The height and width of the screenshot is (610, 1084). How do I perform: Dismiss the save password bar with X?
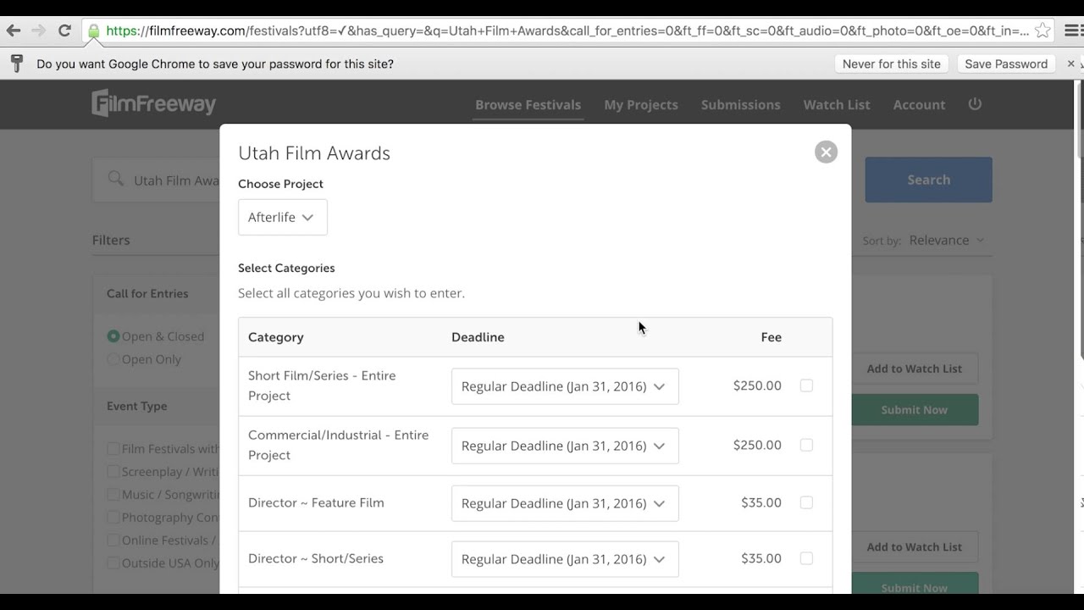click(1070, 64)
